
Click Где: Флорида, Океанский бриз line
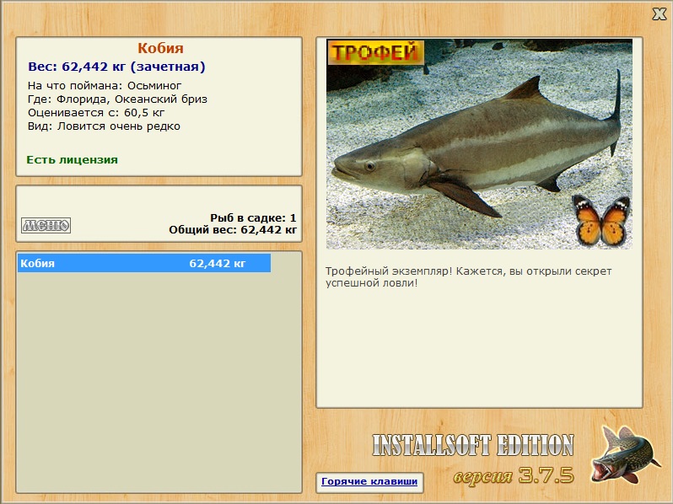[117, 99]
